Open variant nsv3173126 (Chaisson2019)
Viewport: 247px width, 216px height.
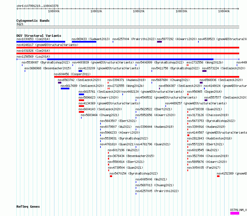click(x=208, y=115)
